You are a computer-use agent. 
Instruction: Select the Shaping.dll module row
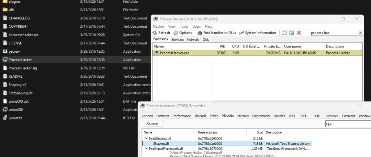(227, 144)
